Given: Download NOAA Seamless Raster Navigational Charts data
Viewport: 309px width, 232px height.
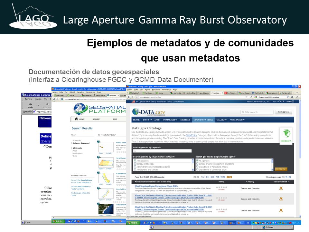Looking at the screenshot, I should coord(281,188).
